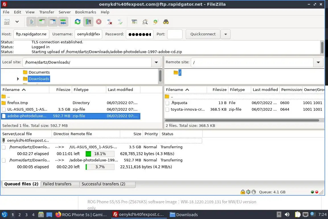This screenshot has width=328, height=219.
Task: Focus the Port input field
Action: point(175,34)
